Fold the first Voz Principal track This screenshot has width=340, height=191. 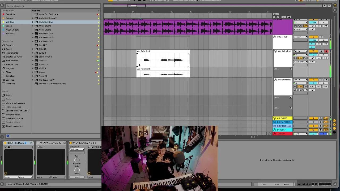tap(275, 51)
